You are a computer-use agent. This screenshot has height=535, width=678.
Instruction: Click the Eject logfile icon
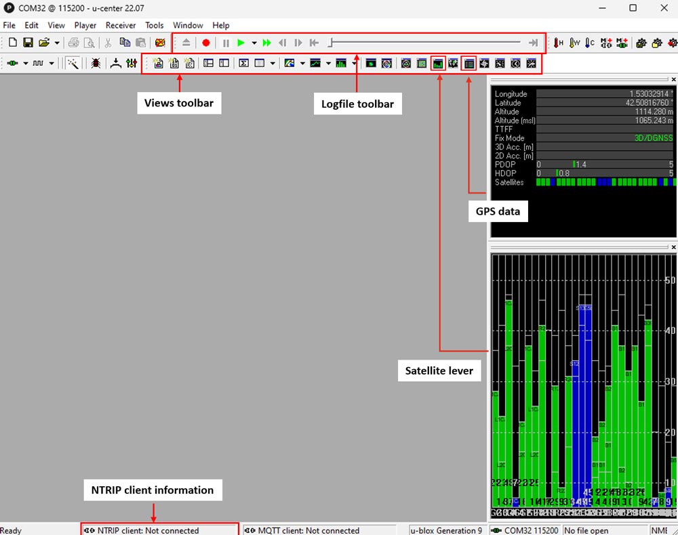[186, 43]
